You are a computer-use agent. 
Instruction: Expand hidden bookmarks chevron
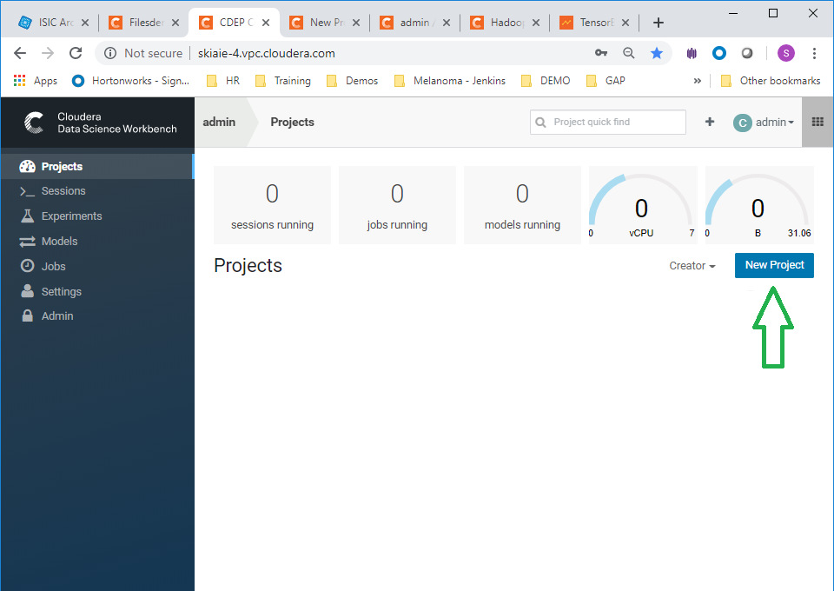698,81
